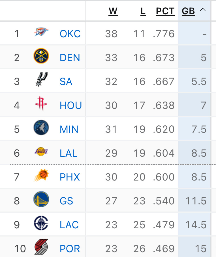Click the Phoenix Suns logo

click(41, 175)
